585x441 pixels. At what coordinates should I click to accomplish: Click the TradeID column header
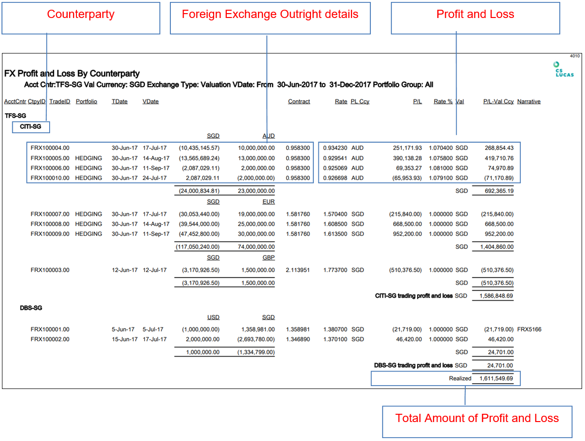tap(60, 102)
